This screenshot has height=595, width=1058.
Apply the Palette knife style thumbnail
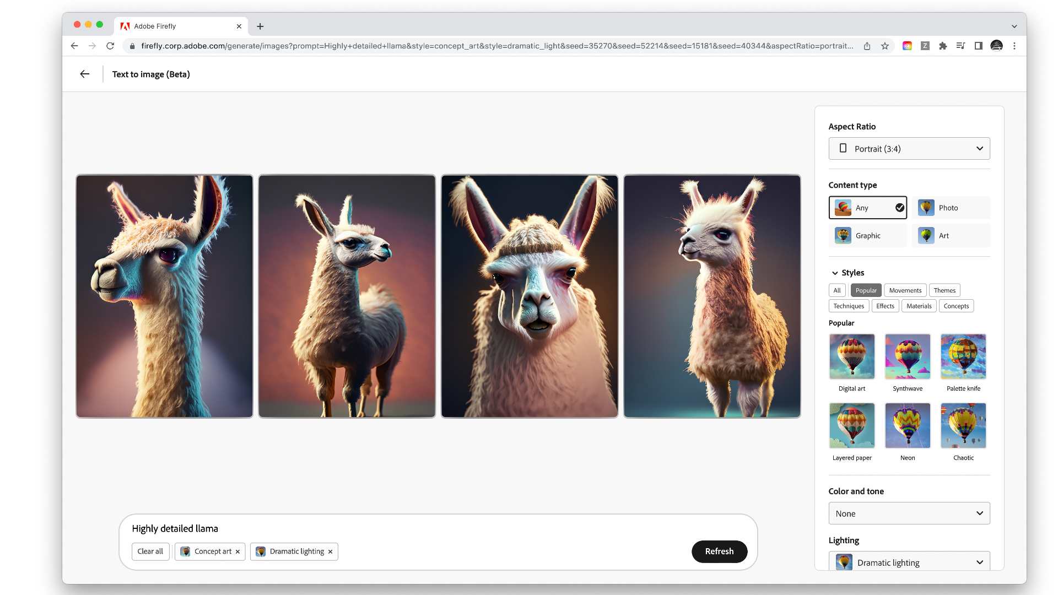pyautogui.click(x=963, y=356)
